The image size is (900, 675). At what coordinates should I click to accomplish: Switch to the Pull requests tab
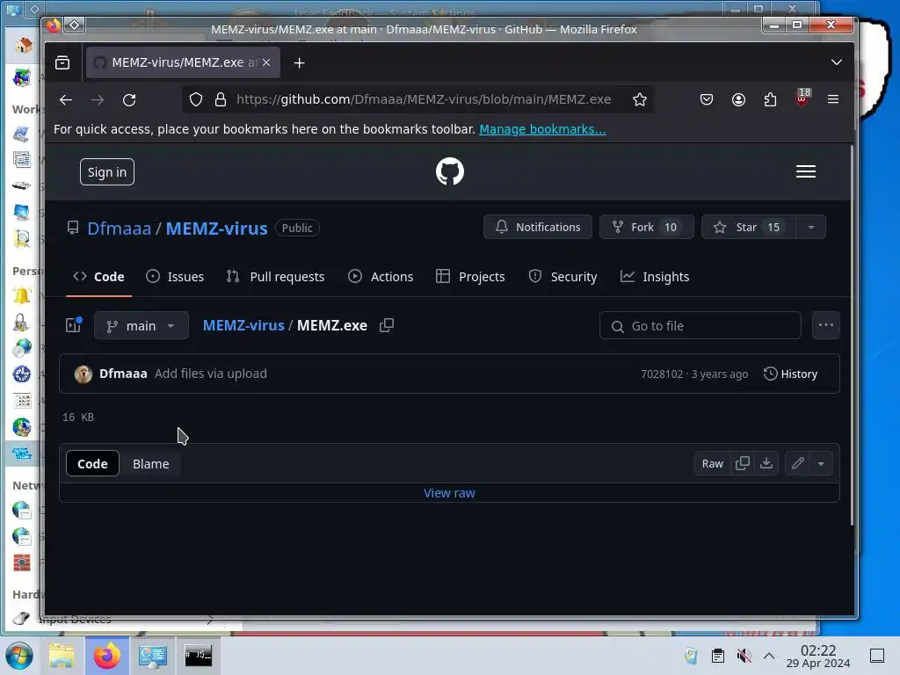point(275,277)
